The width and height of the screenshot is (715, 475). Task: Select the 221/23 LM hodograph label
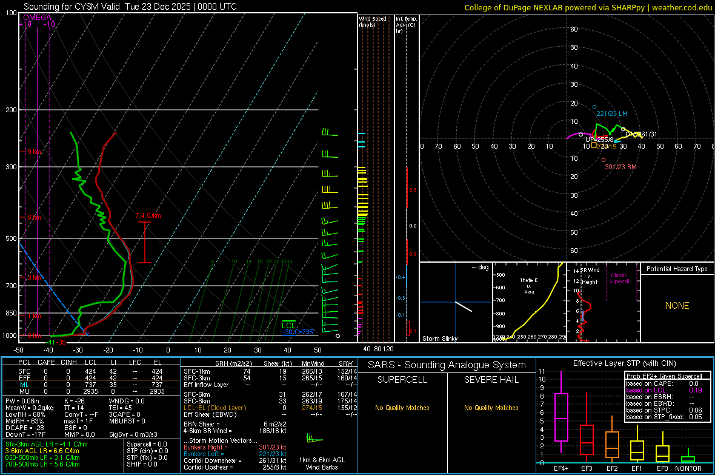612,113
